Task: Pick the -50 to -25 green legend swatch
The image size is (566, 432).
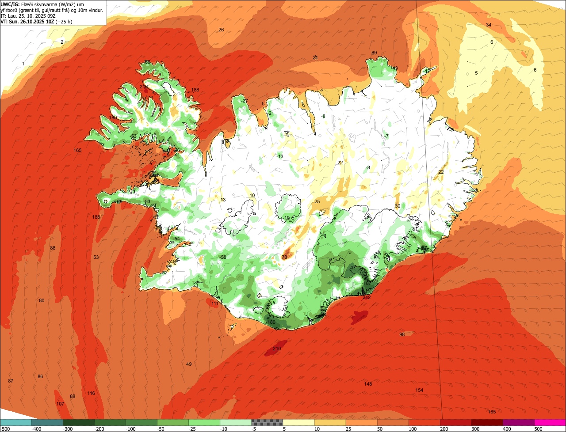Action: click(173, 422)
